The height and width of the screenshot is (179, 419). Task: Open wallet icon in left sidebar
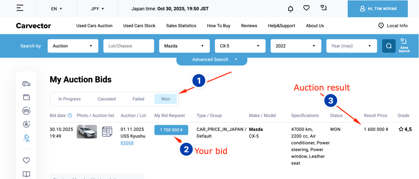pos(26,97)
